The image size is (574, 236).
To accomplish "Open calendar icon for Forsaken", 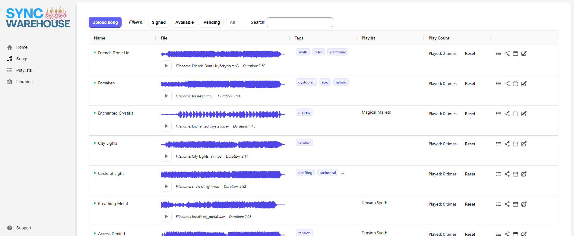I will (515, 83).
